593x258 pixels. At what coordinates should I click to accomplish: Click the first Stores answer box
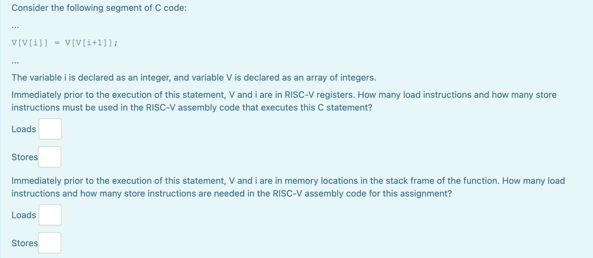click(49, 157)
